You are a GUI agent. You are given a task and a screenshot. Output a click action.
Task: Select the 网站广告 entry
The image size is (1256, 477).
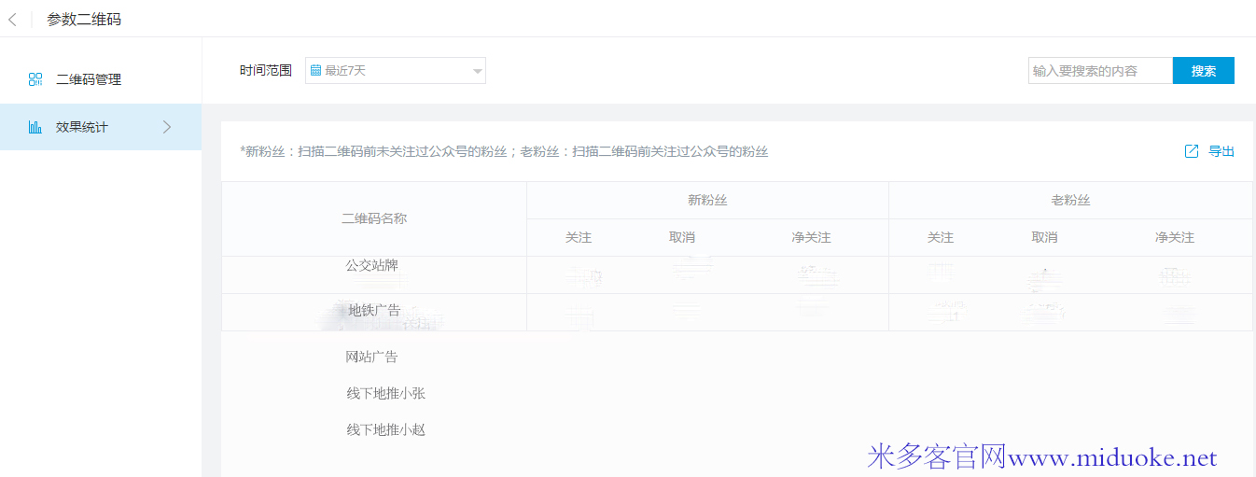tap(371, 357)
